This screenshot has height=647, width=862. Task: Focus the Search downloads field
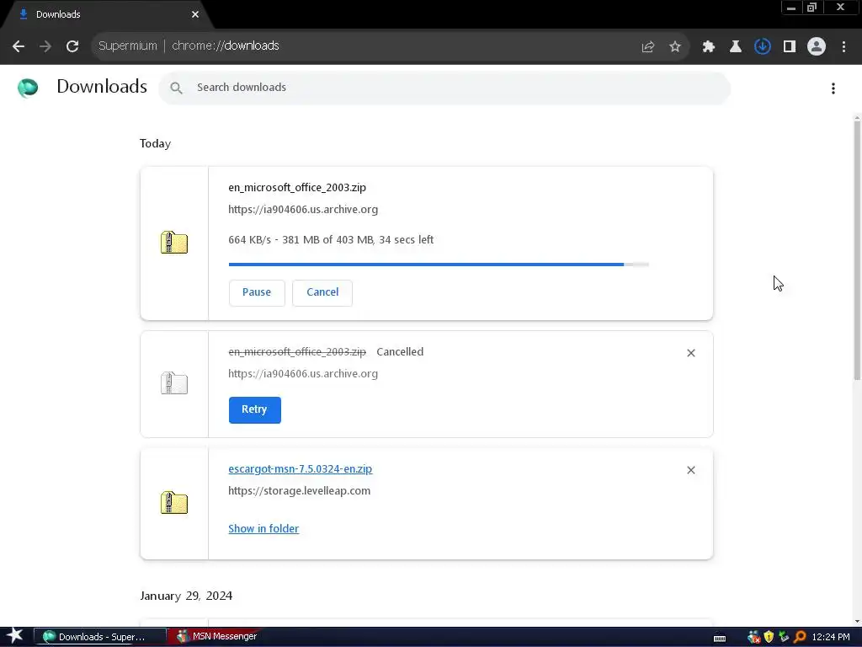click(x=444, y=88)
